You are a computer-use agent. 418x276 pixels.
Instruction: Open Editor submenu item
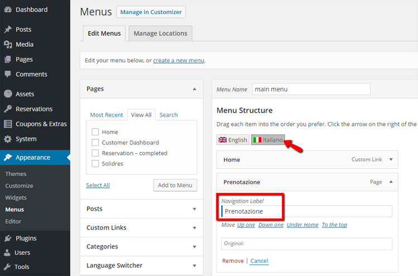pos(13,221)
